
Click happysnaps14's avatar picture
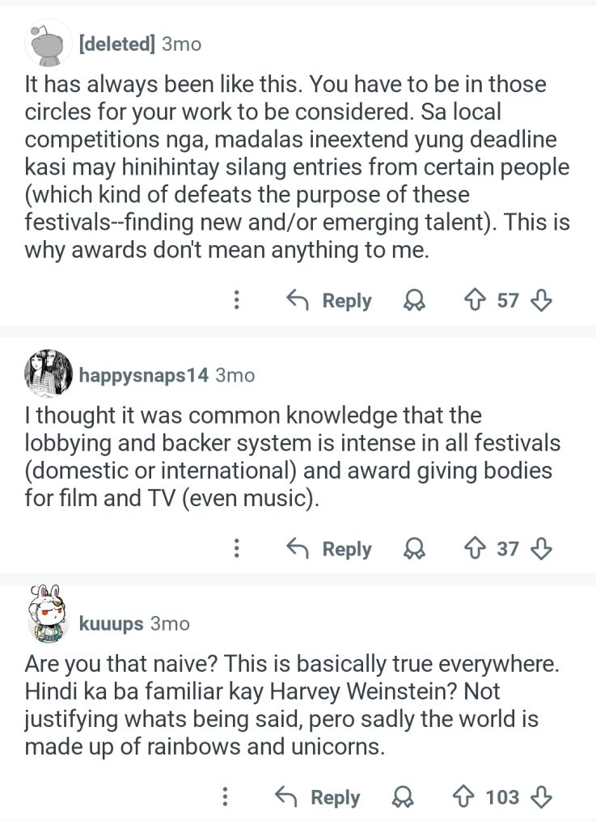click(49, 373)
